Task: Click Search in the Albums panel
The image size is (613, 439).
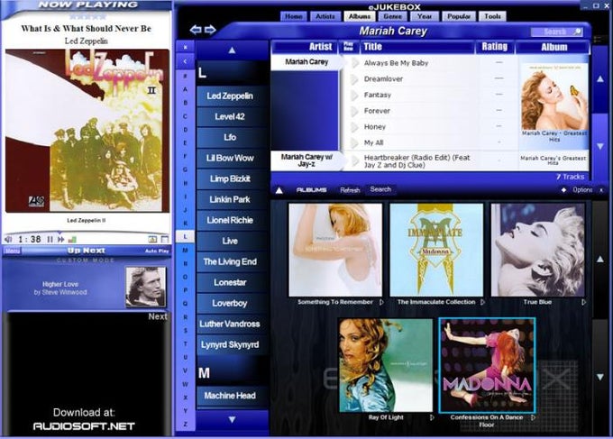Action: point(380,189)
